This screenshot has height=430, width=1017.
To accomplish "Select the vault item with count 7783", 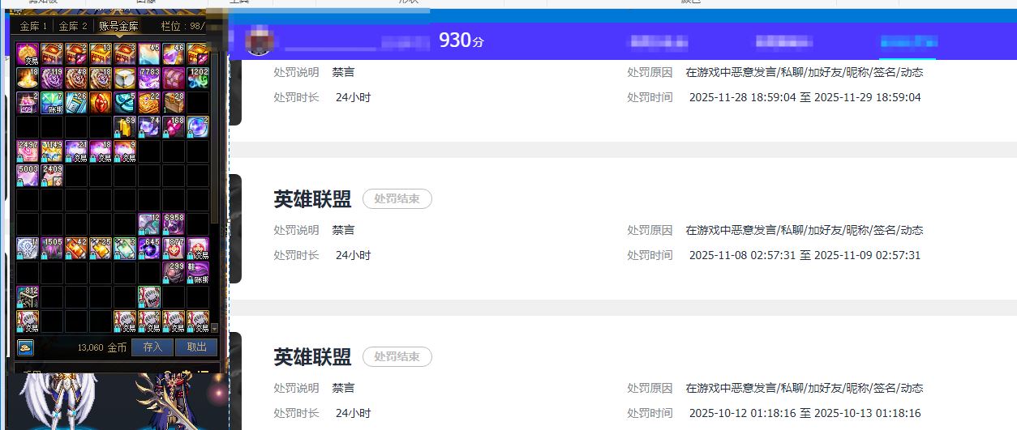I will (149, 79).
